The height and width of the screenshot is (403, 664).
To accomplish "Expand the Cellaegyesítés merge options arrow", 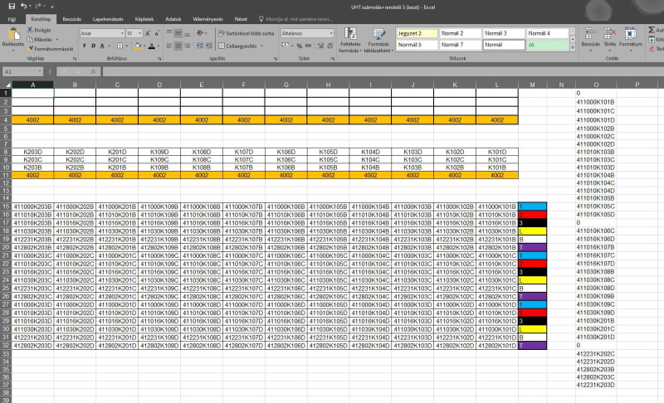I will pyautogui.click(x=261, y=46).
